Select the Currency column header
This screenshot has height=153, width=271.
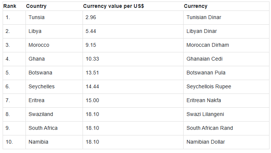[x=196, y=6]
